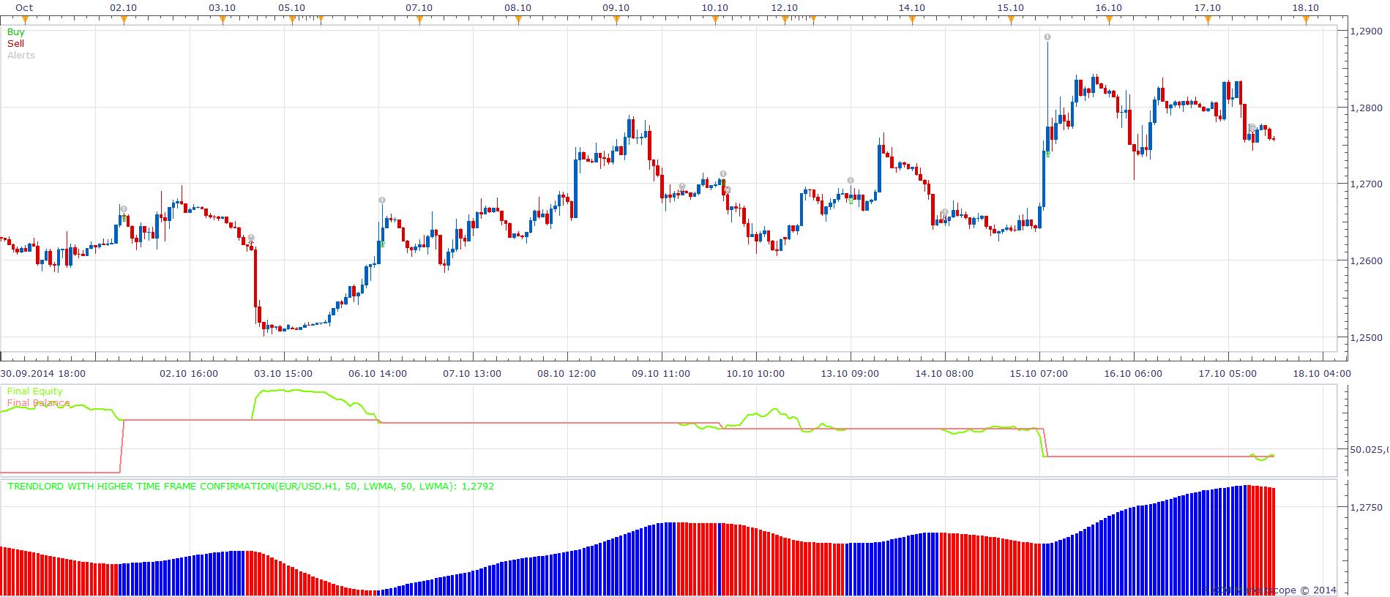Viewport: 1390px width, 597px height.
Task: Select the orange day marker under 14.10
Action: [x=912, y=20]
